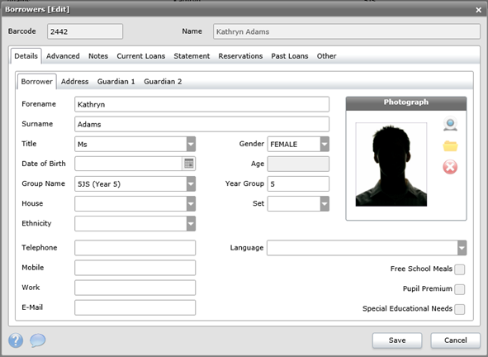This screenshot has width=488, height=357.
Task: Enable the Free School Meals checkbox
Action: (x=460, y=269)
